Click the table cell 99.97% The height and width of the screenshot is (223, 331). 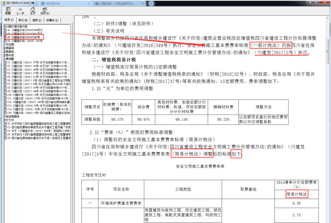tap(143, 119)
